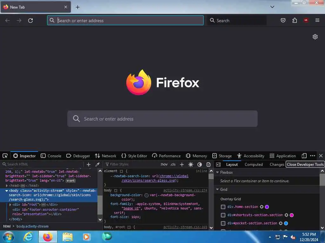Click create new node plus icon
Viewport: 325px width, 243px height.
coord(89,165)
